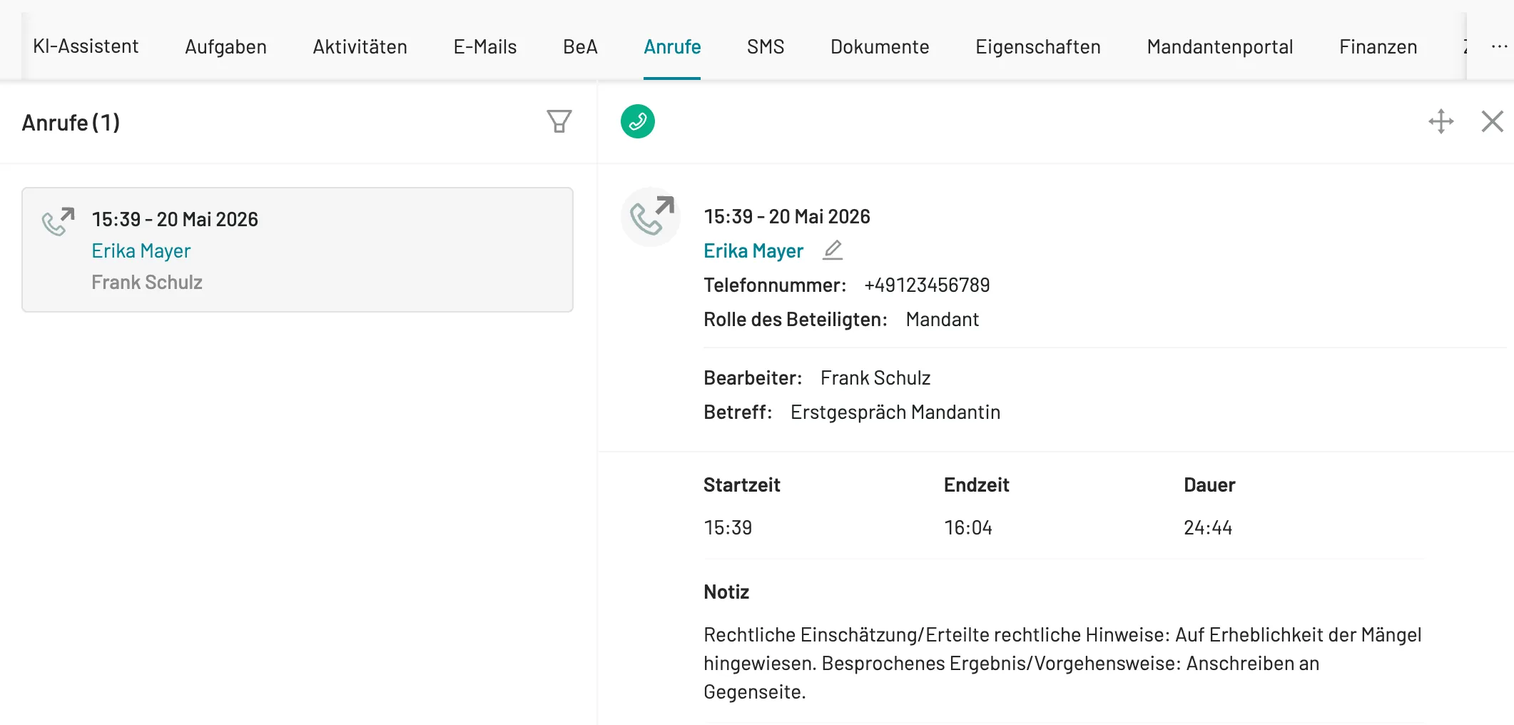This screenshot has height=725, width=1514.
Task: Click the Rolle value Mandant
Action: pyautogui.click(x=942, y=320)
